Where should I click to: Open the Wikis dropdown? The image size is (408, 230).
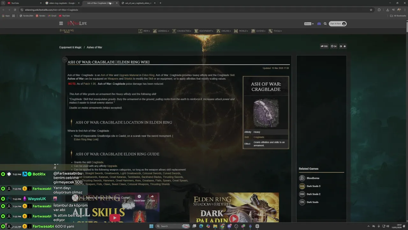pyautogui.click(x=309, y=24)
